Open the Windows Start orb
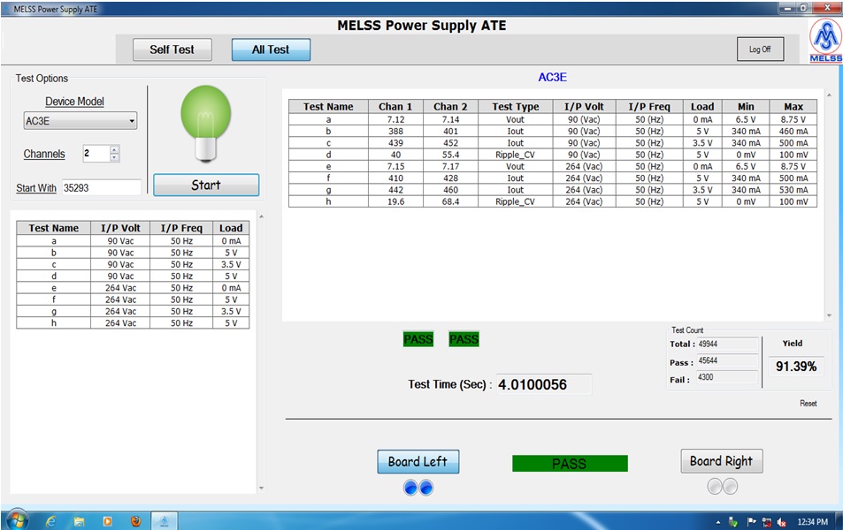Screen dimensions: 843x530 pos(17,519)
